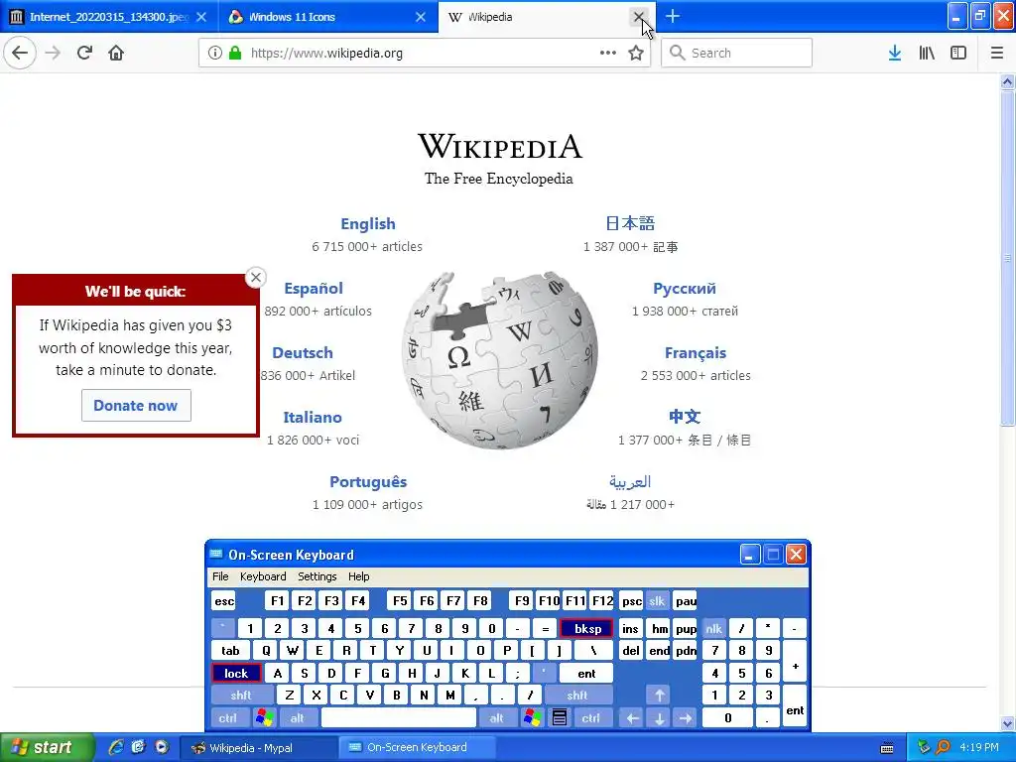This screenshot has width=1016, height=762.
Task: Open the Library bookshelf icon
Action: (927, 53)
